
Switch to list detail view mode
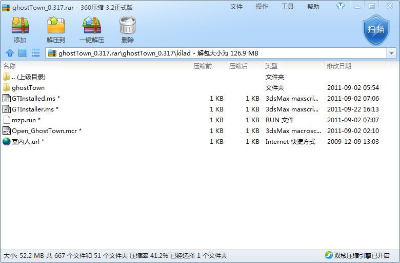pyautogui.click(x=35, y=53)
